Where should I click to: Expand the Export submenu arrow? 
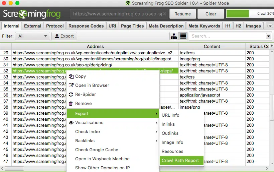[x=156, y=114]
